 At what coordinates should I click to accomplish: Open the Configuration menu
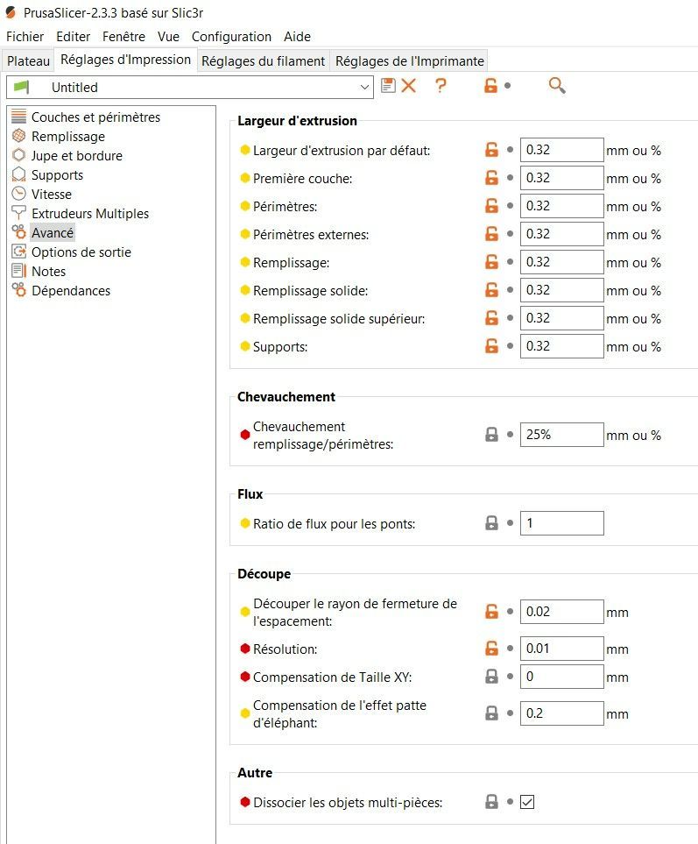click(231, 37)
